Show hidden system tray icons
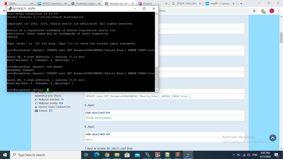Viewport: 283px width, 159px height. (x=234, y=155)
